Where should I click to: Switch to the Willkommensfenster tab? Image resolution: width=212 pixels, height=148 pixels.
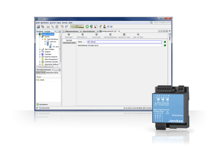(x=72, y=31)
